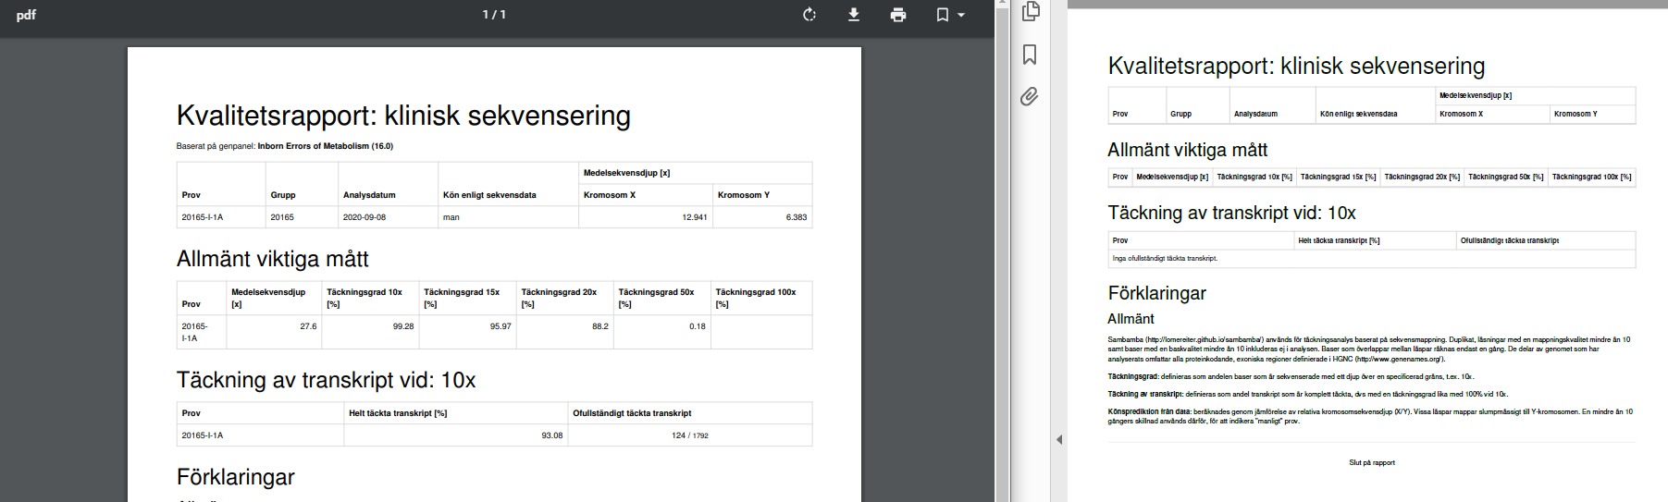Click transcript coverage value '93.08'

click(x=552, y=435)
